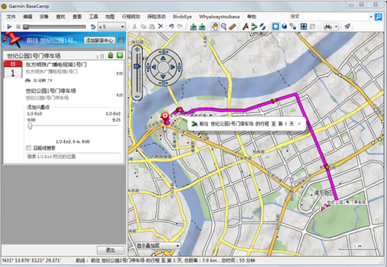Click the greyed map tool beside bicycle

pyautogui.click(x=312, y=27)
